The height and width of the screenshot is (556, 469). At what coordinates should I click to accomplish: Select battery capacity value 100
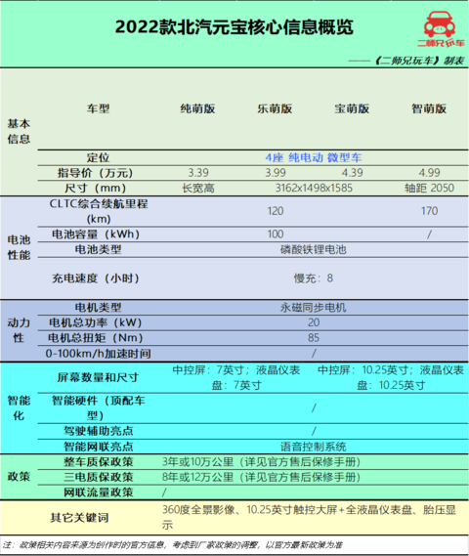[276, 235]
